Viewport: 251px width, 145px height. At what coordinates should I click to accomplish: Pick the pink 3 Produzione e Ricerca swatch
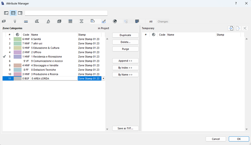17,74
